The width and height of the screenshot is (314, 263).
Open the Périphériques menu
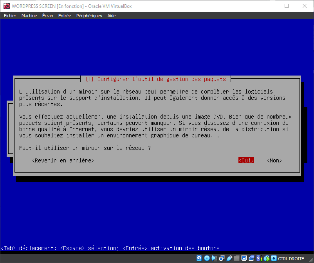(89, 16)
